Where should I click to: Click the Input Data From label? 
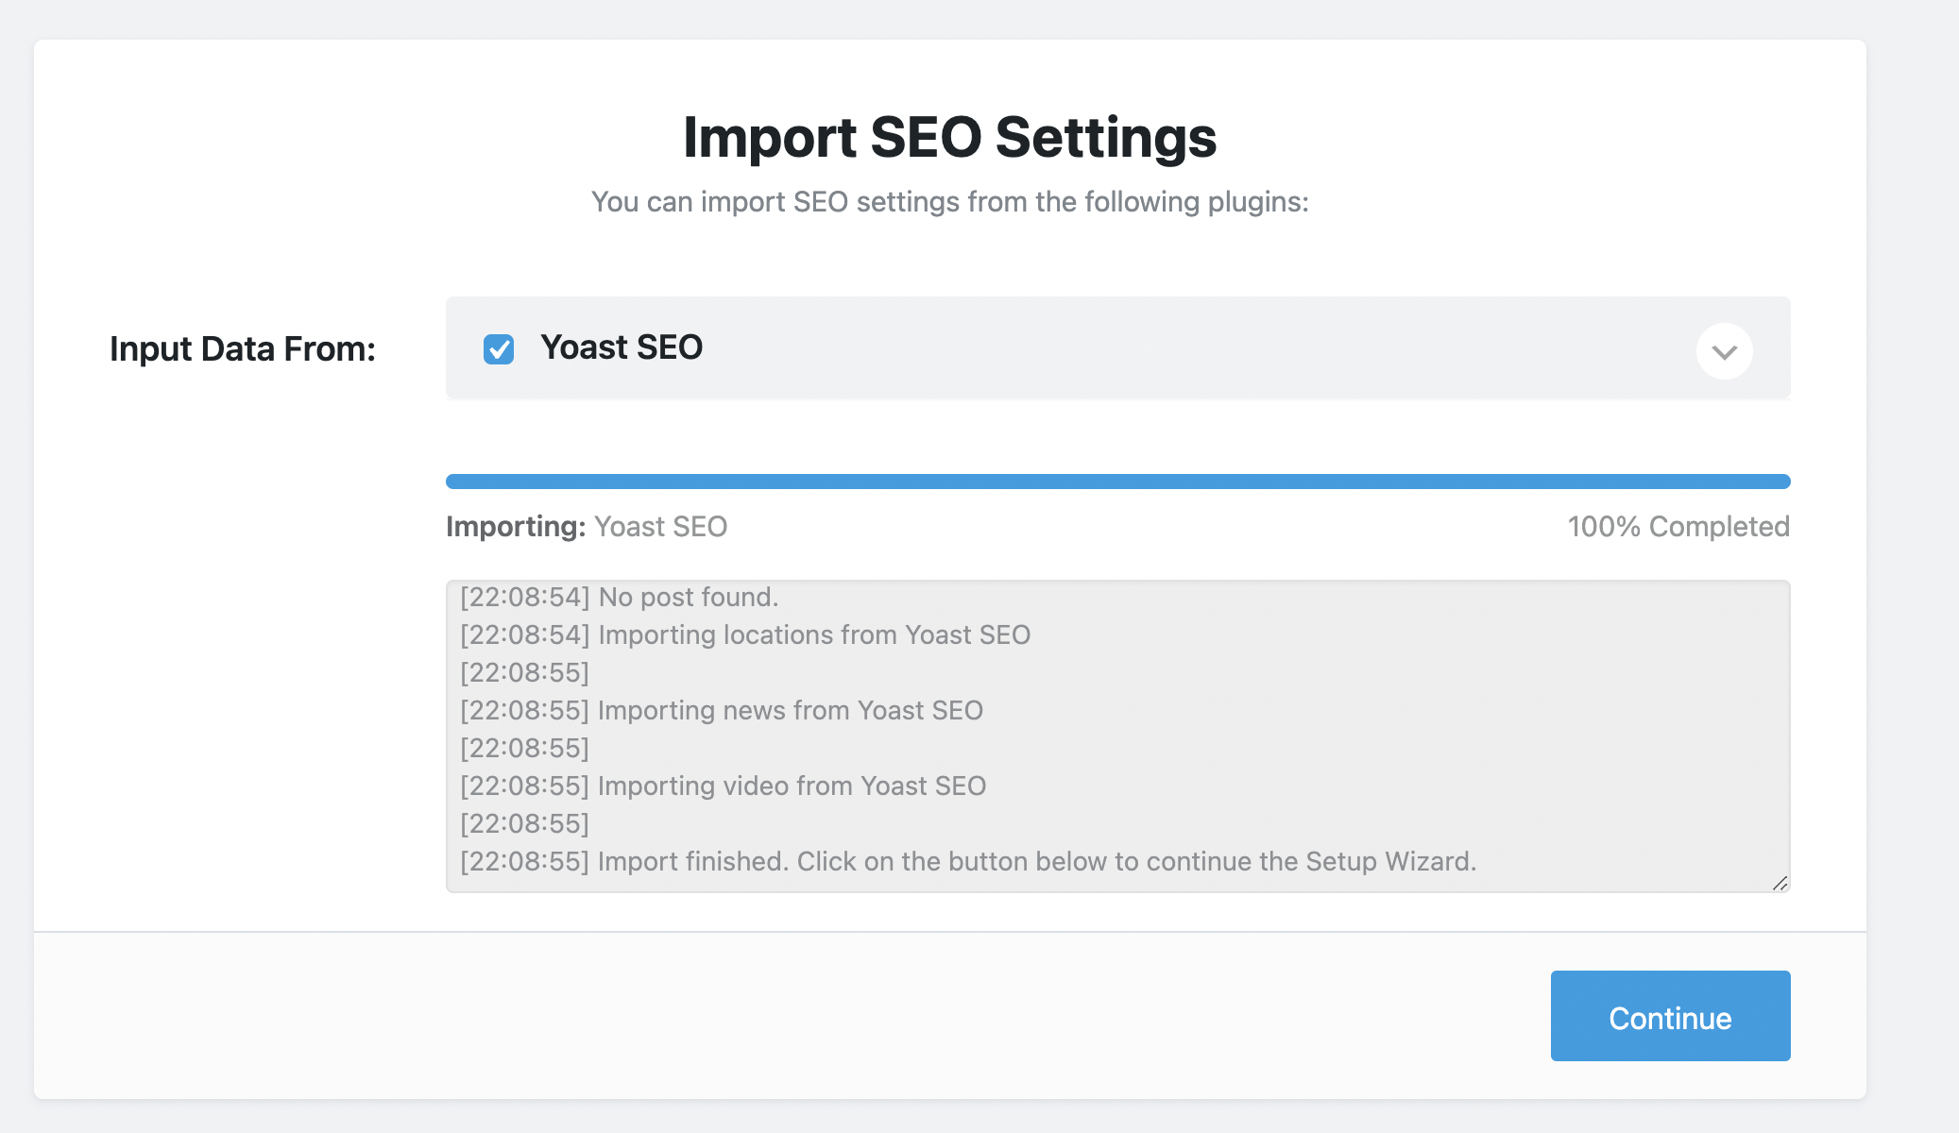(x=243, y=348)
